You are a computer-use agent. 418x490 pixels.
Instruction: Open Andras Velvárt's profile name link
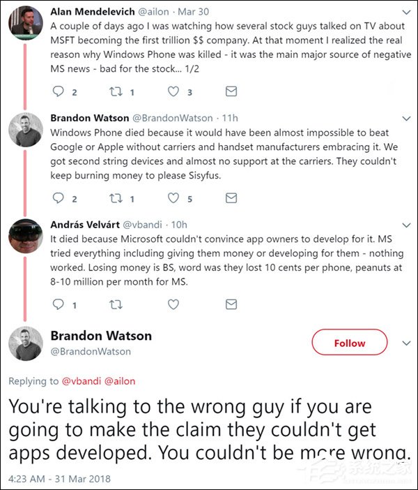click(x=84, y=224)
